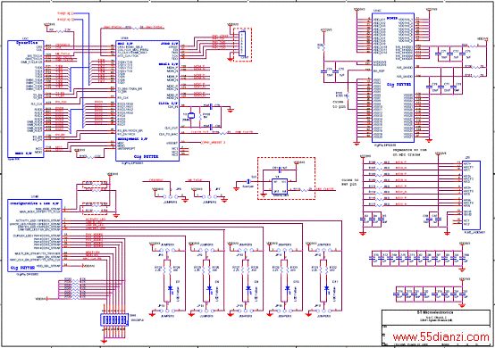Click the ST Microelectronics title block
The height and width of the screenshot is (348, 495).
(x=437, y=327)
